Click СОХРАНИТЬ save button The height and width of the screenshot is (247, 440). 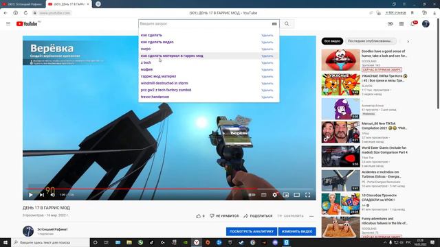coord(290,216)
